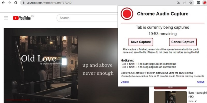Image resolution: width=207 pixels, height=103 pixels.
Task: Click the red record logo in the popup
Action: coord(127,14)
